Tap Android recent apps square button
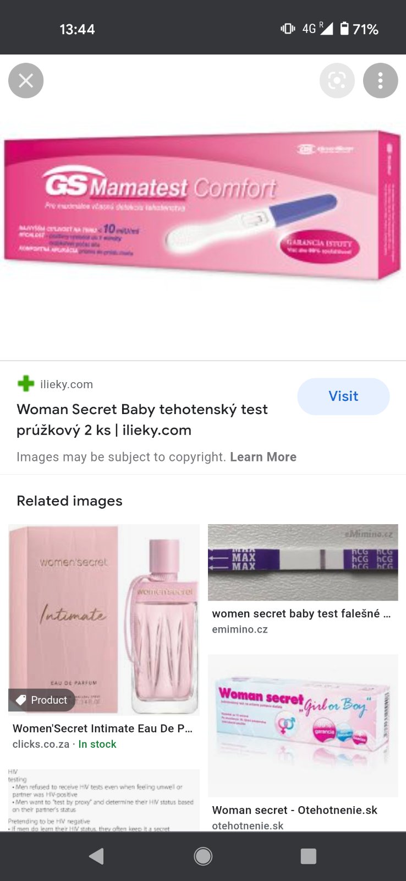 coord(308,856)
